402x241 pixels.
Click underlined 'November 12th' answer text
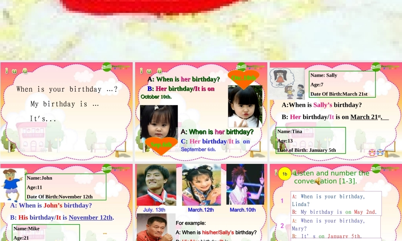[90, 217]
